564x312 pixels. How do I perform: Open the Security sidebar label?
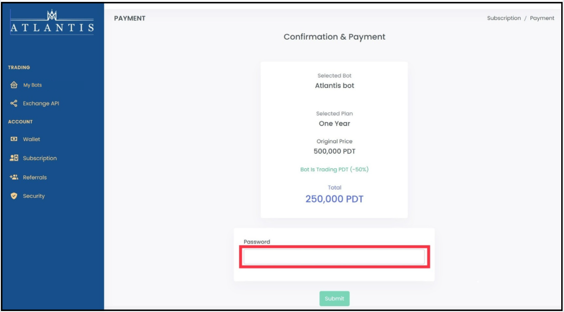point(35,196)
